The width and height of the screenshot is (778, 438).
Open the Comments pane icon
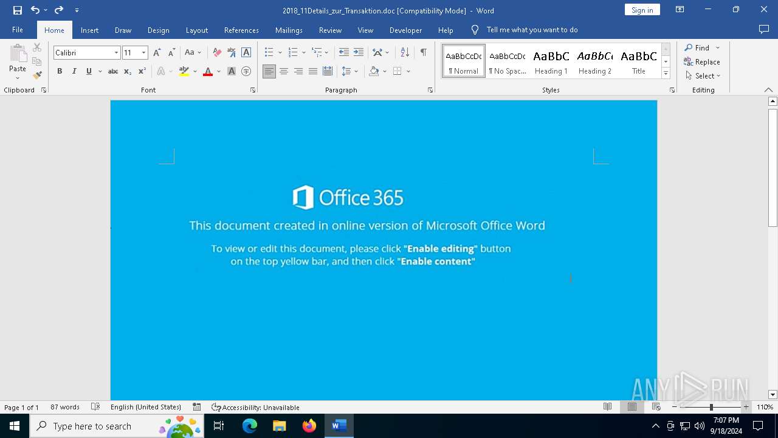[x=764, y=30]
